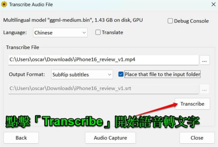Image resolution: width=218 pixels, height=147 pixels.
Task: Click the sunflower app icon in title bar
Action: (4, 4)
